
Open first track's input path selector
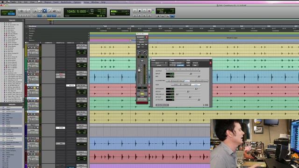click(81, 46)
